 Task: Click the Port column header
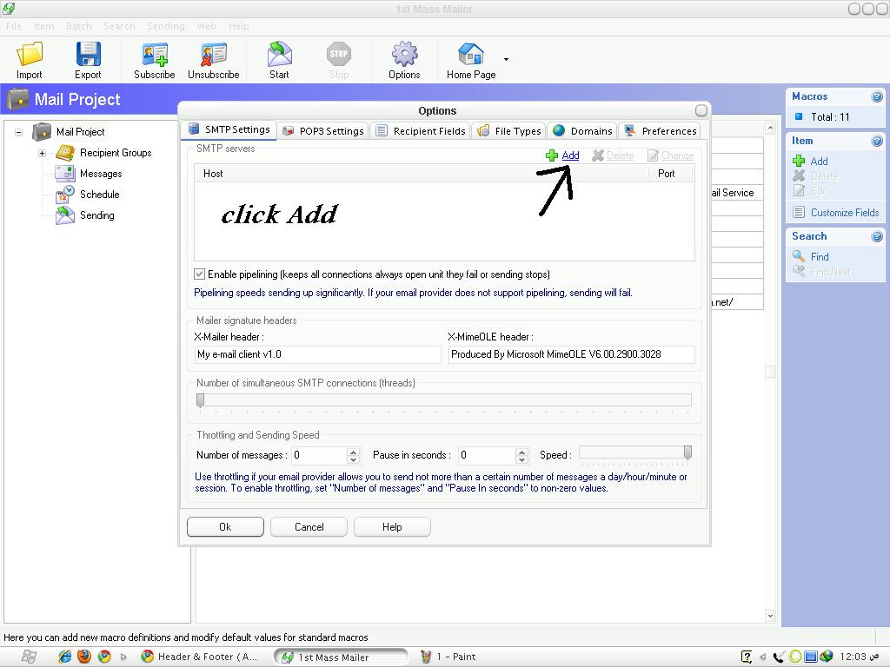(x=671, y=174)
